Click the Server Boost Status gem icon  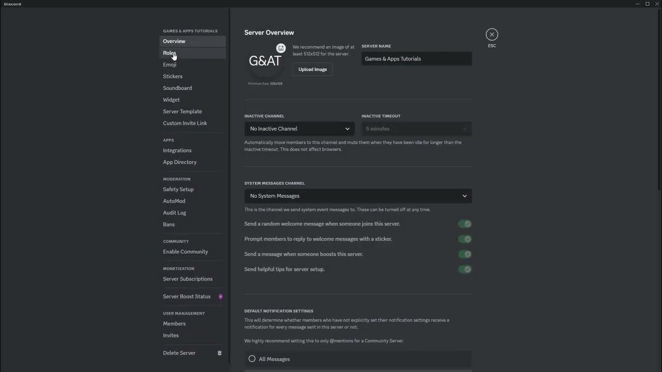(220, 297)
